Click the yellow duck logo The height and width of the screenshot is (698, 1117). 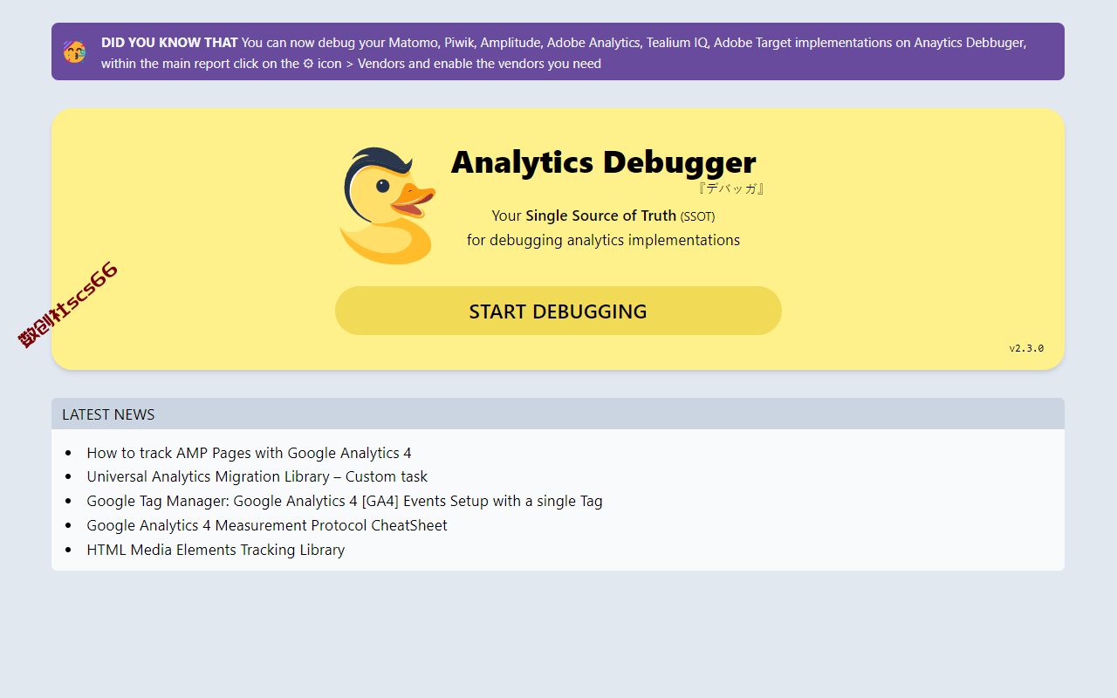pyautogui.click(x=387, y=206)
